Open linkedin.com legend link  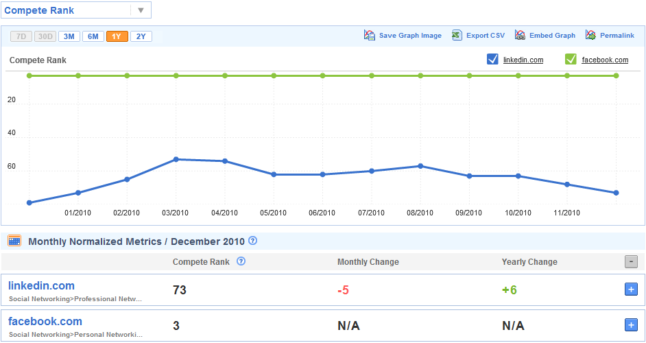pyautogui.click(x=523, y=60)
